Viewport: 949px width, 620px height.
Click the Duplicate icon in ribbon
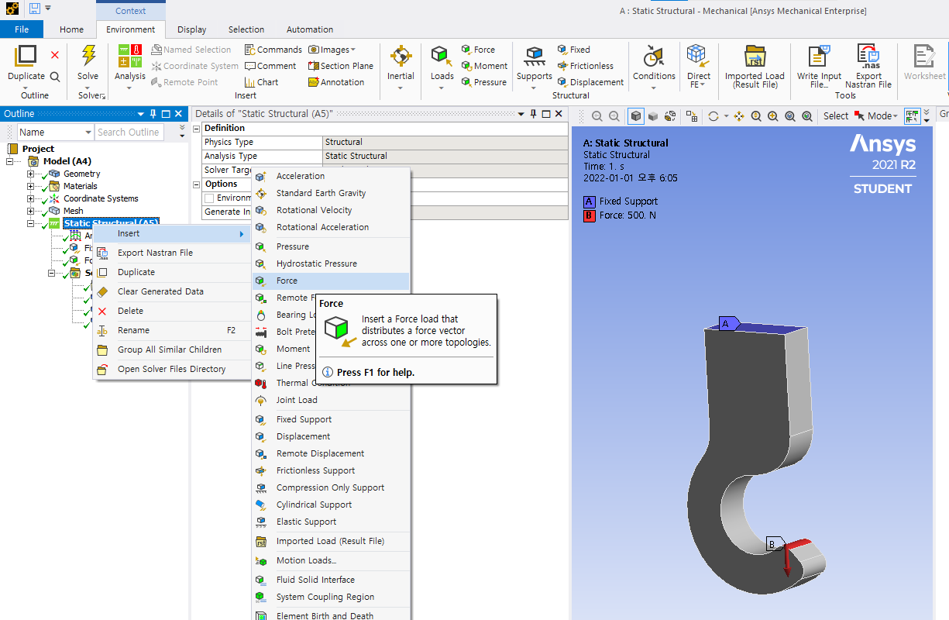tap(26, 57)
